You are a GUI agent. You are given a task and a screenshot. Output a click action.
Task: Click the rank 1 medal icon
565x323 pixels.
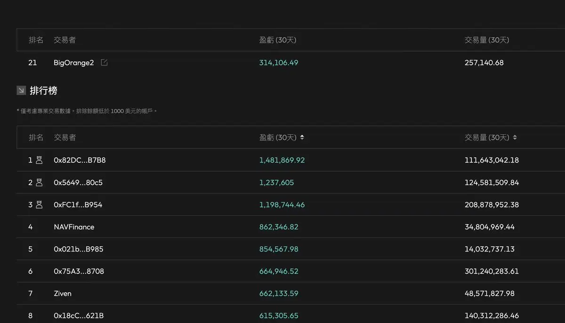[39, 160]
